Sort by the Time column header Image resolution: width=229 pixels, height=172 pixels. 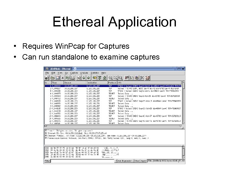click(58, 82)
